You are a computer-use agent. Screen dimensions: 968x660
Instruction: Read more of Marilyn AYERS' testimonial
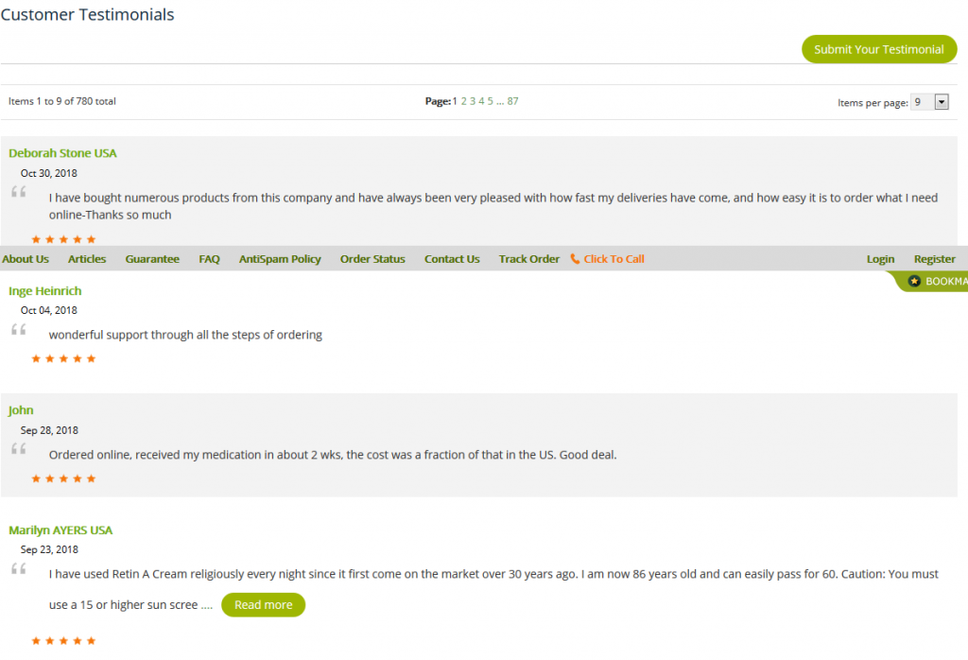pos(264,605)
